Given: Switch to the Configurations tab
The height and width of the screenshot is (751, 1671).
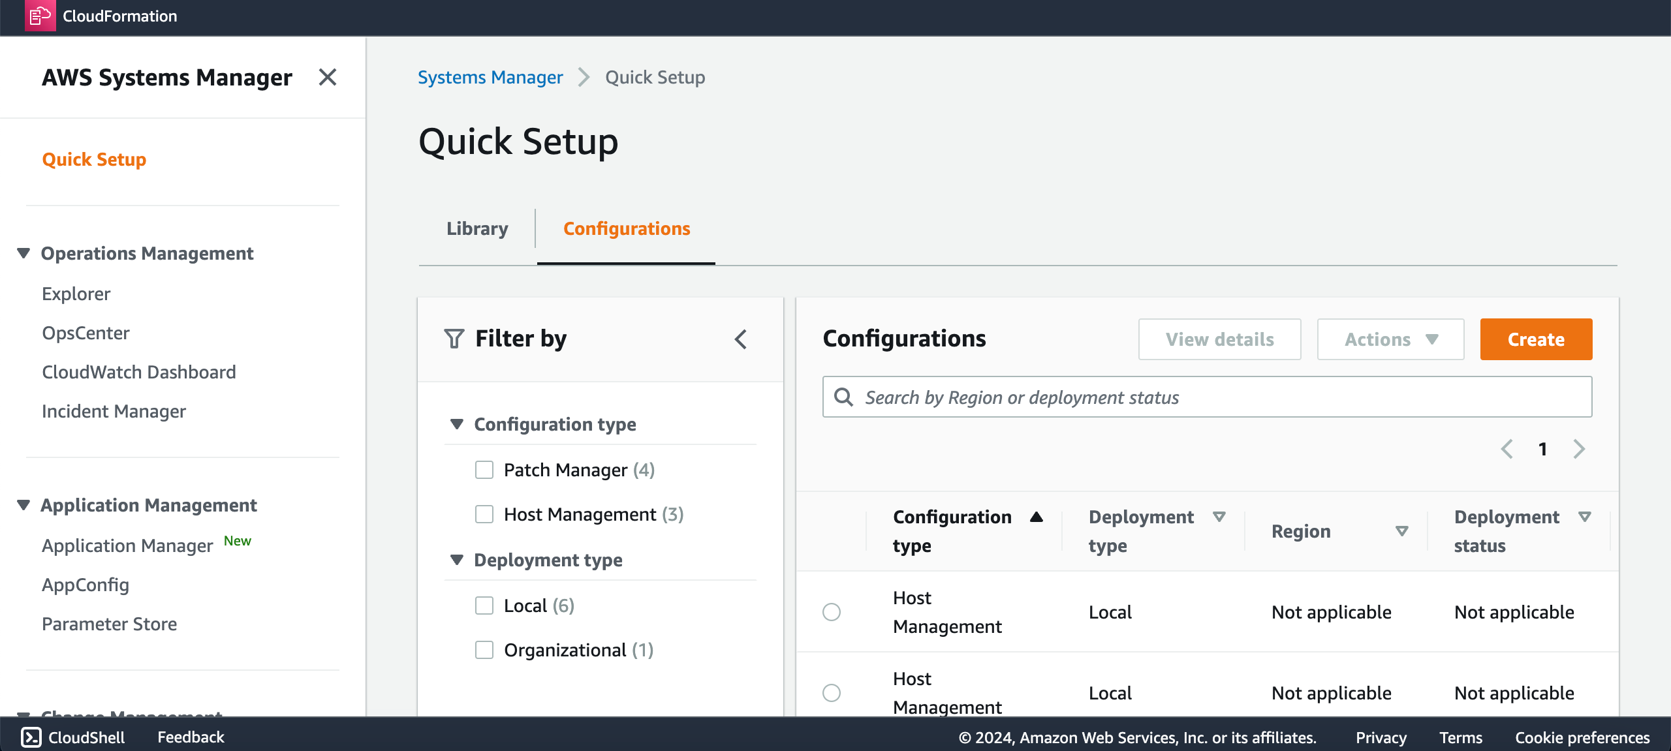Looking at the screenshot, I should 627,228.
